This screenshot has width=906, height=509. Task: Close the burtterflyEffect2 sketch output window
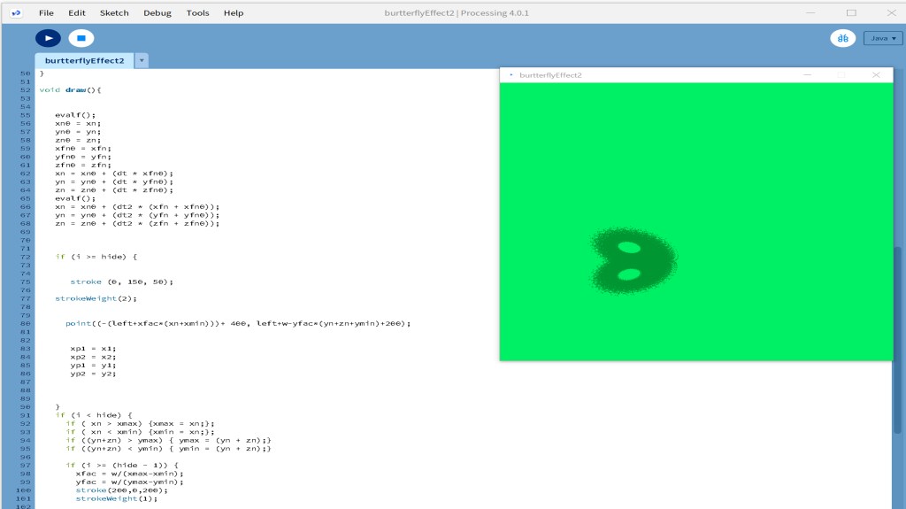(876, 75)
